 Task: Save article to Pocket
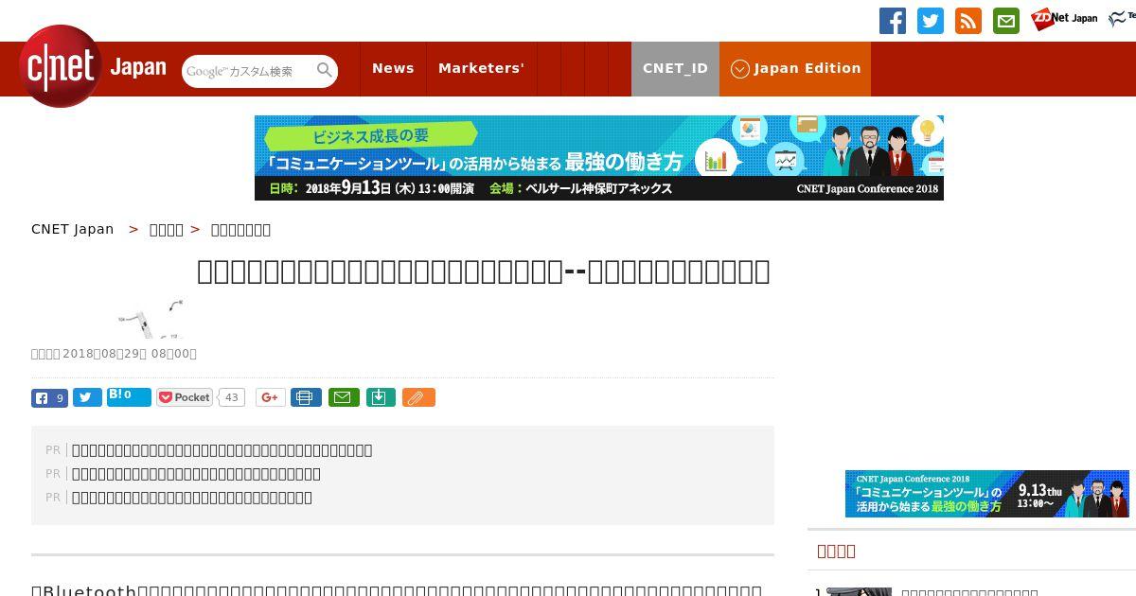(185, 397)
